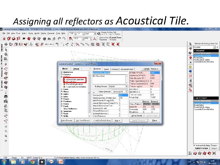
Task: Toggle the Proportional checkbox
Action: (98, 40)
